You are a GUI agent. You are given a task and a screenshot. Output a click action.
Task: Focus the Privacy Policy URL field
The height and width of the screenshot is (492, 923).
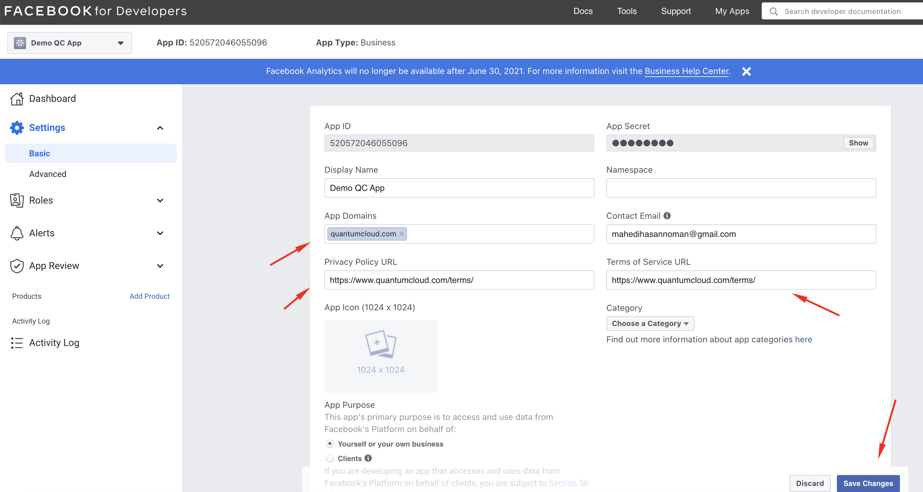click(459, 280)
